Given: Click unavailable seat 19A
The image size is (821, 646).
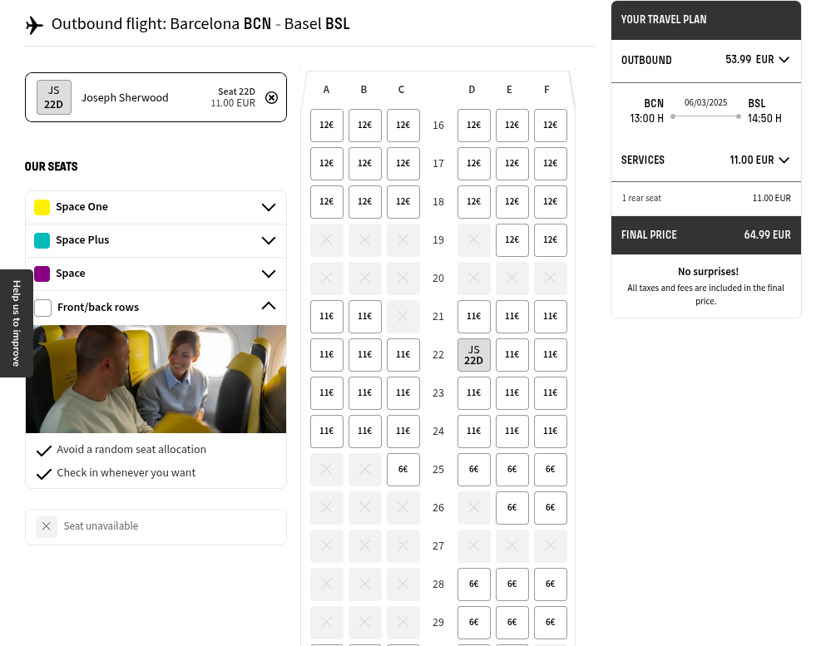Looking at the screenshot, I should pos(327,240).
